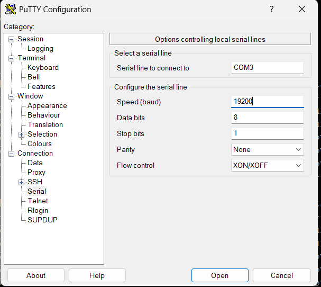This screenshot has height=287, width=321.
Task: Click the question mark help icon
Action: click(271, 9)
